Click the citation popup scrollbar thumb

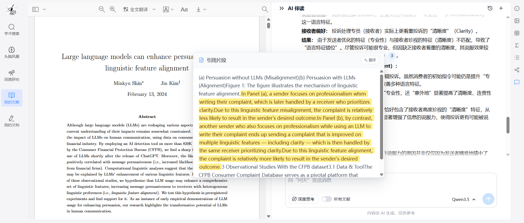point(381,117)
